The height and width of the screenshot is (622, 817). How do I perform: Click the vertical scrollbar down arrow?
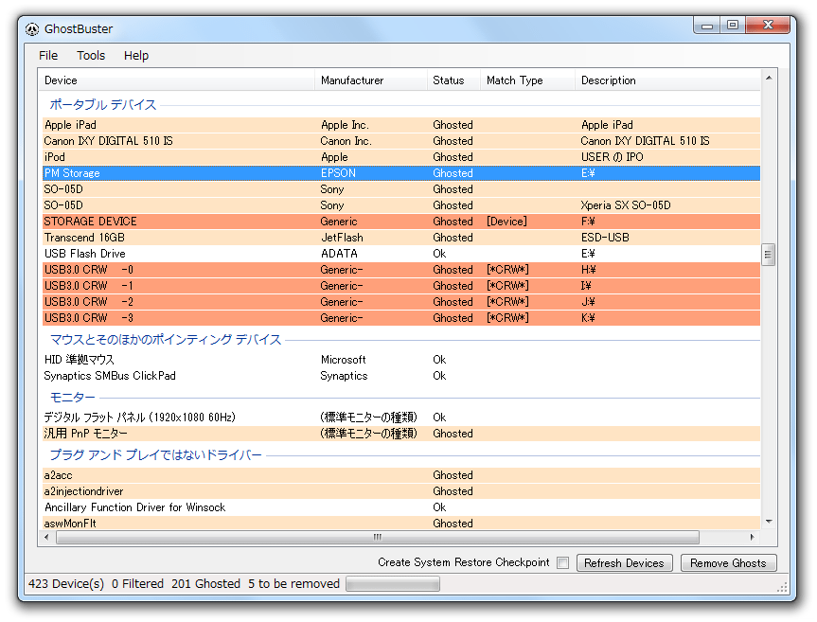769,522
